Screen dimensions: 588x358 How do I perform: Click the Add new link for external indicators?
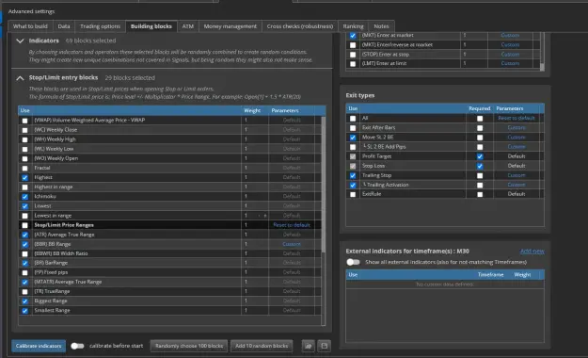(532, 252)
